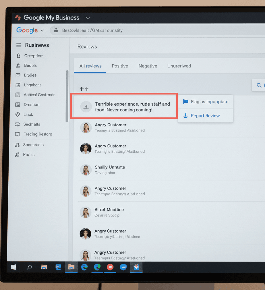Image resolution: width=265 pixels, height=290 pixels.
Task: Click the Shailly Unhtints avatar thumbnail
Action: point(86,170)
